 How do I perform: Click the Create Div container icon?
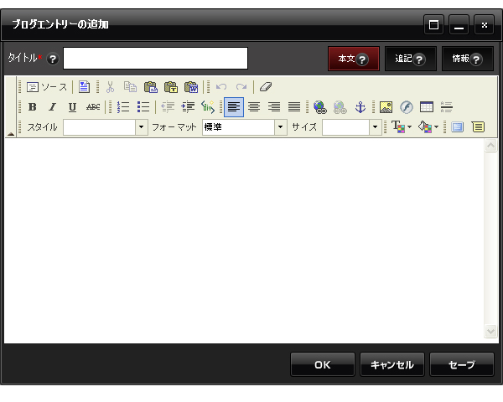(208, 107)
